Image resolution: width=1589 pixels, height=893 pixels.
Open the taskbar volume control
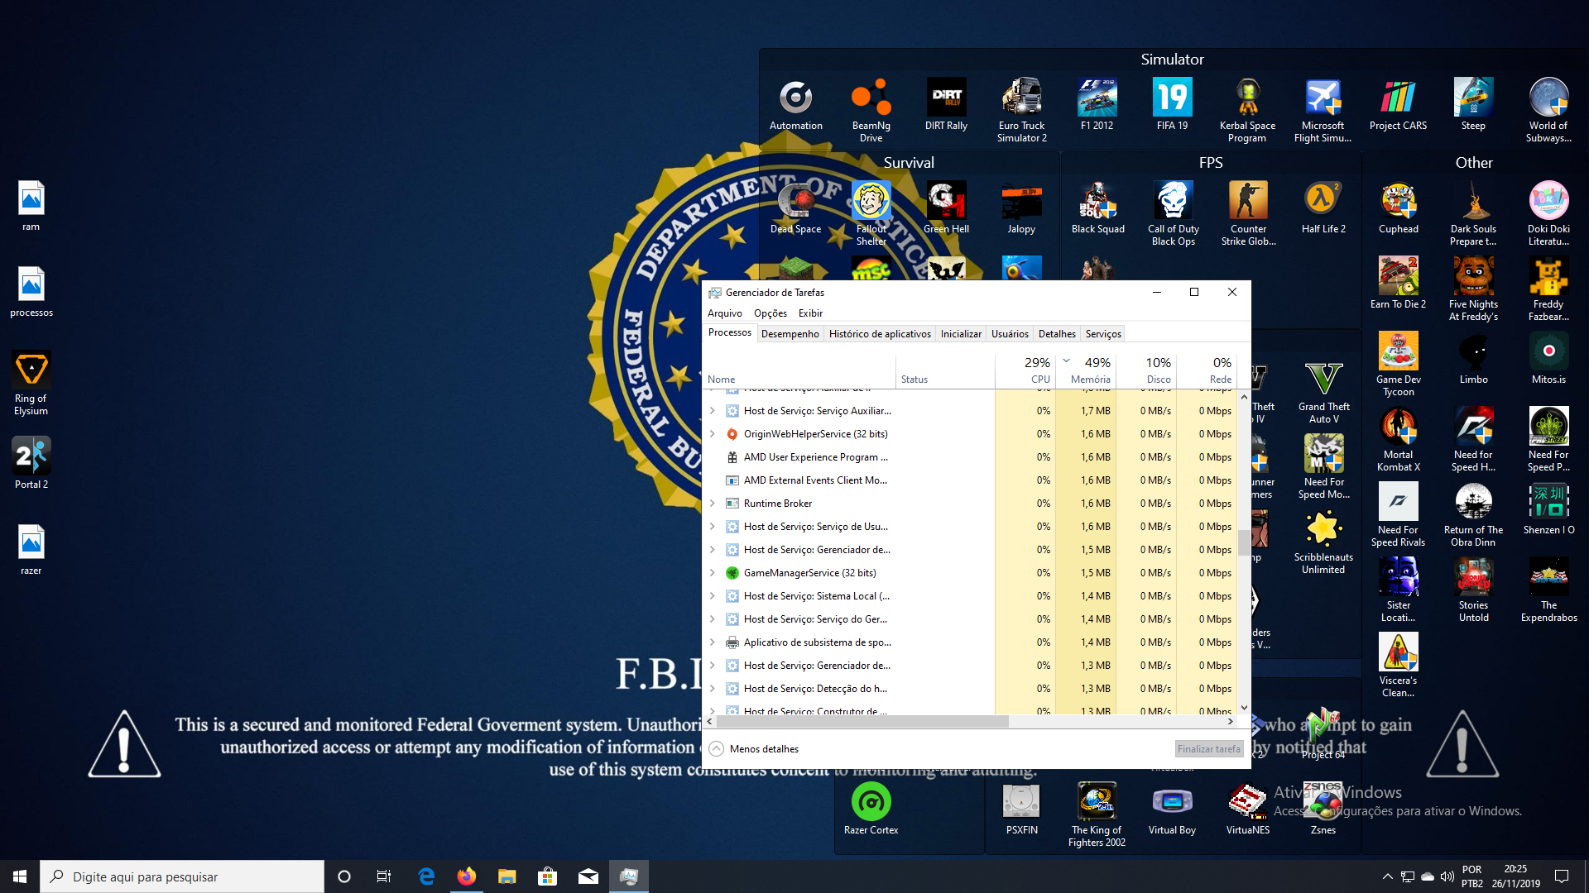tap(1447, 876)
